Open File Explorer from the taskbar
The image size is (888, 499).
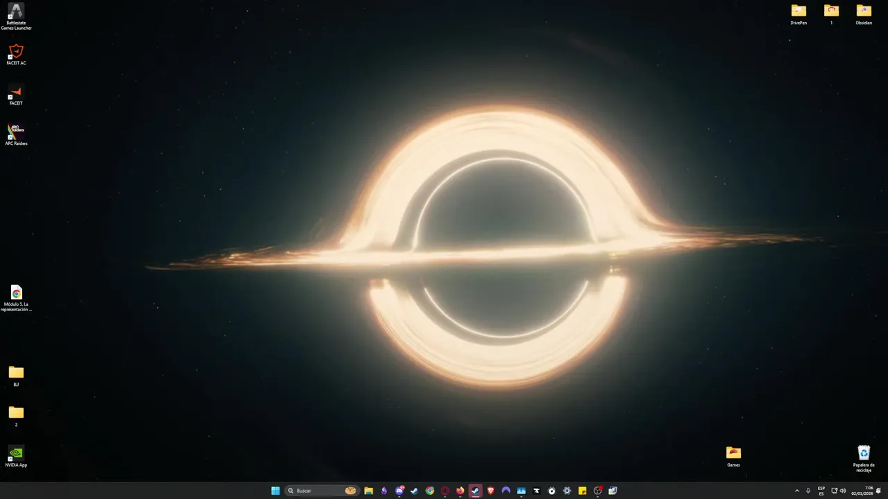pyautogui.click(x=368, y=491)
